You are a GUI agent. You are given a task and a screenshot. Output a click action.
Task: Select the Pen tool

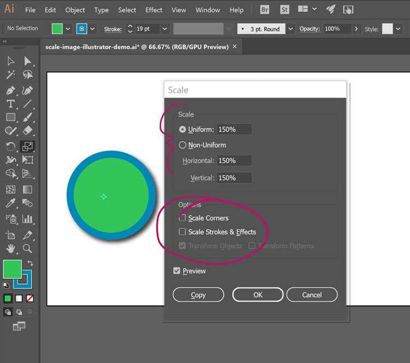coord(10,91)
